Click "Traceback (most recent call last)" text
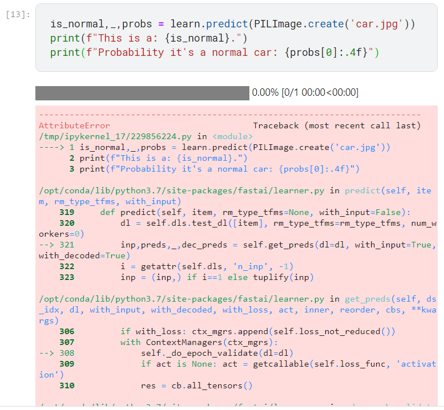Viewport: 444px width, 410px height. click(x=337, y=125)
